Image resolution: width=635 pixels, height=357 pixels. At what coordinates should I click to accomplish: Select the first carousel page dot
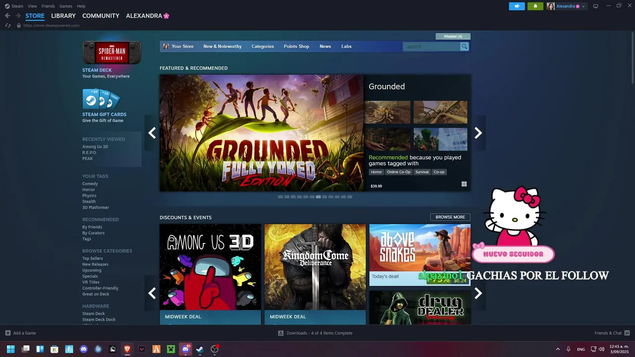click(x=280, y=197)
